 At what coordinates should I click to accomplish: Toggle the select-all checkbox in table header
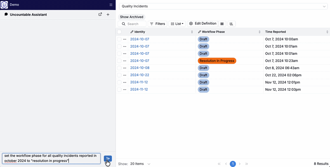(119, 32)
